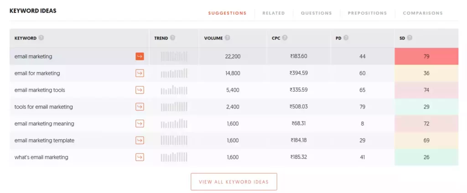
Task: Click CPC value ₹335.59
Action: [299, 90]
